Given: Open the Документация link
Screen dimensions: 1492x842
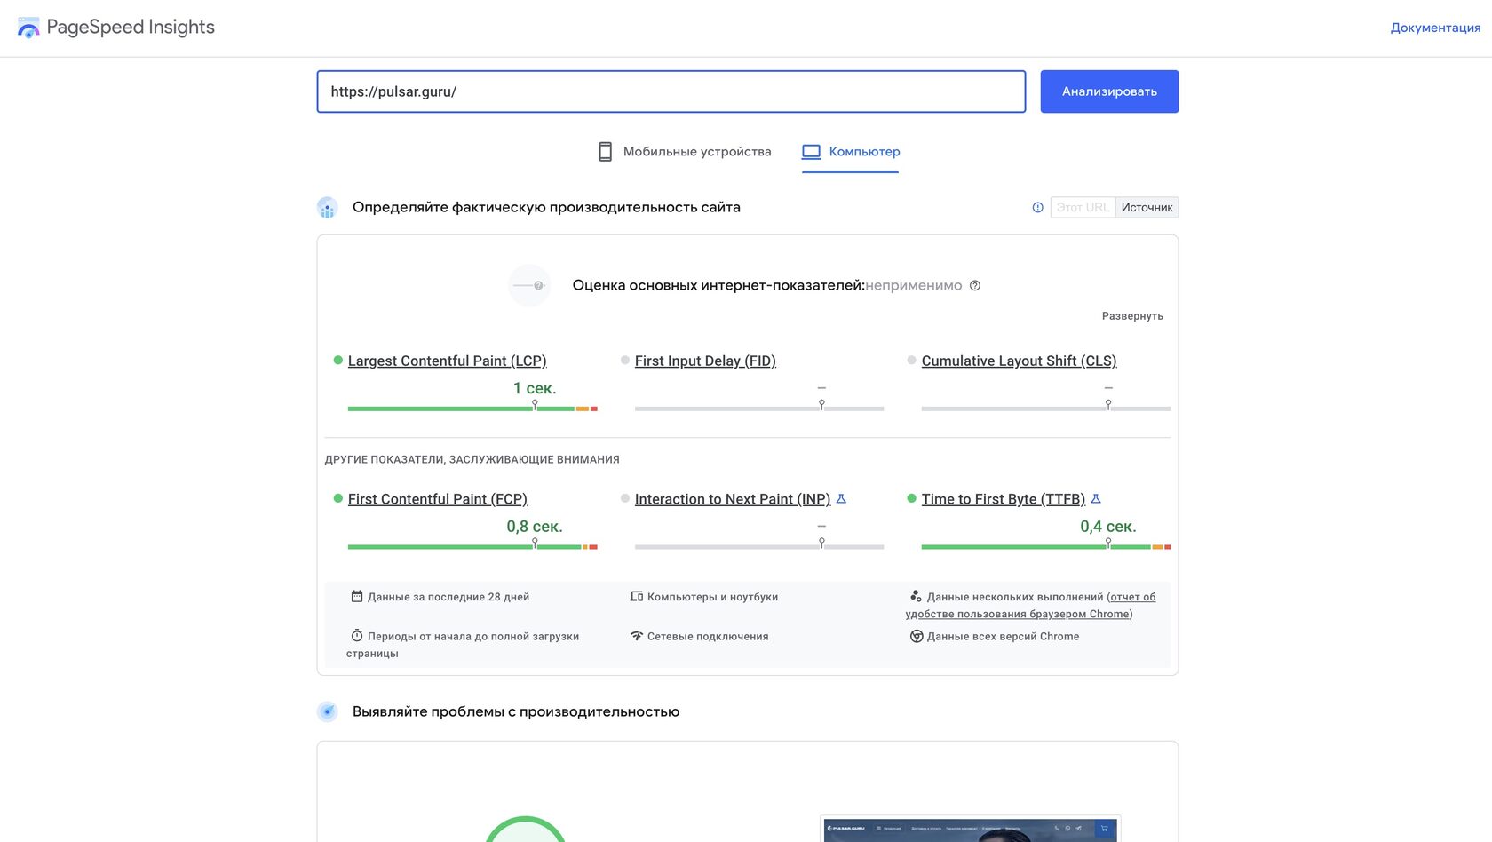Looking at the screenshot, I should [x=1435, y=28].
